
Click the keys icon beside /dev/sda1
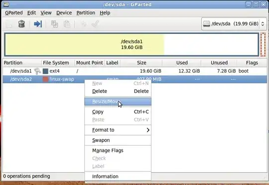37,71
